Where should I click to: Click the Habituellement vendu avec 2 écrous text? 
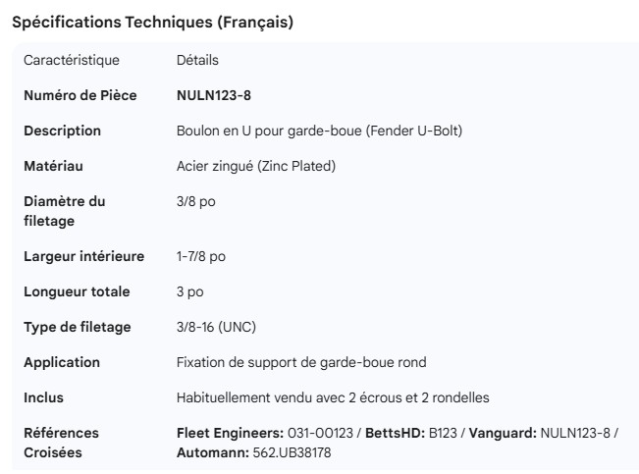click(x=333, y=397)
